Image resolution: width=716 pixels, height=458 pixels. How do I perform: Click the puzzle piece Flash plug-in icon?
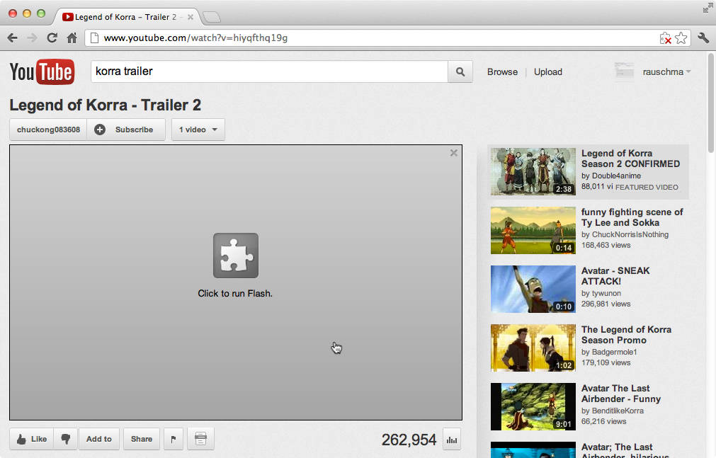[x=236, y=256]
